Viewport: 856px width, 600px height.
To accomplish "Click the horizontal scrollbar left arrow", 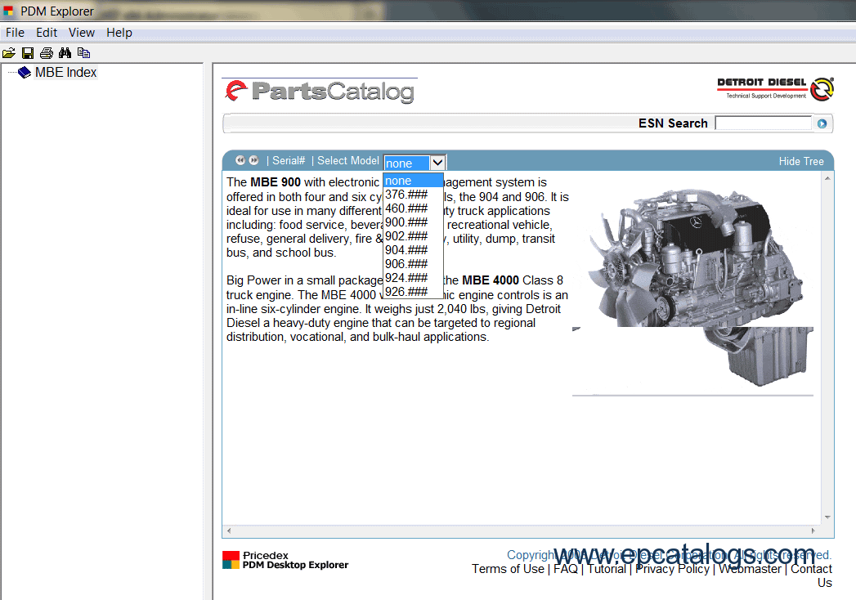I will click(229, 531).
